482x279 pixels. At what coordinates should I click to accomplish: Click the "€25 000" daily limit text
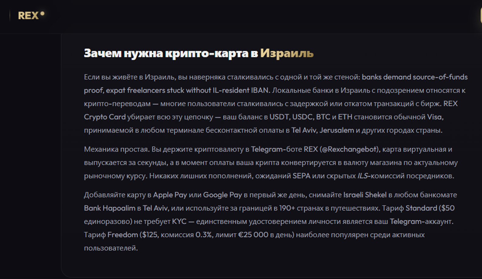(253, 235)
